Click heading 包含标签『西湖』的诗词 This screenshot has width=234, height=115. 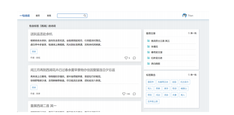(42, 26)
